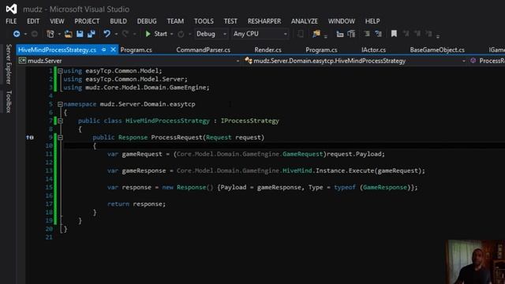Open the ProcessRequest member navigation dropdown
The height and width of the screenshot is (284, 505).
(x=488, y=61)
